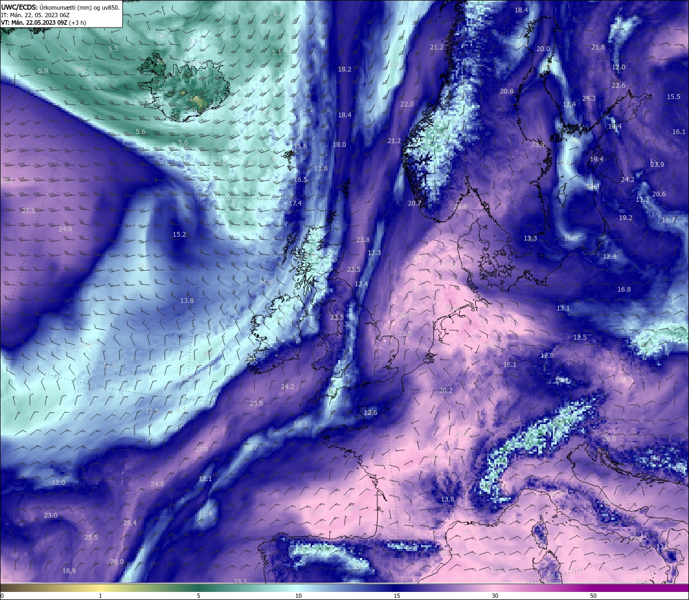This screenshot has width=689, height=600.
Task: Click the 22.5 value label
Action: 337,317
